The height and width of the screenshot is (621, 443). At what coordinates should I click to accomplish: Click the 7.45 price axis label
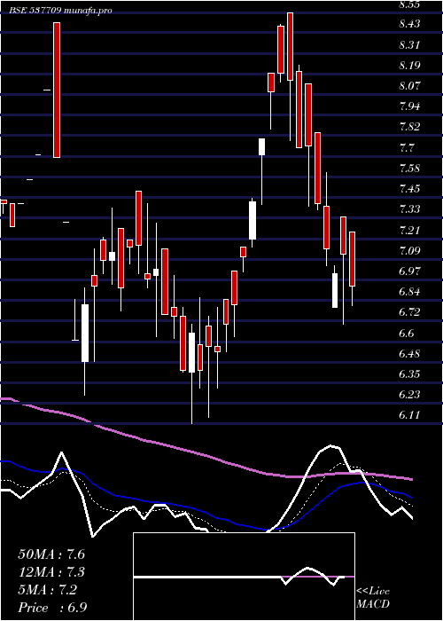(409, 188)
